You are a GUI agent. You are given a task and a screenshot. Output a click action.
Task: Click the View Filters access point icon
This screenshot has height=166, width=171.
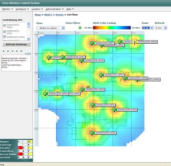(x=80, y=28)
